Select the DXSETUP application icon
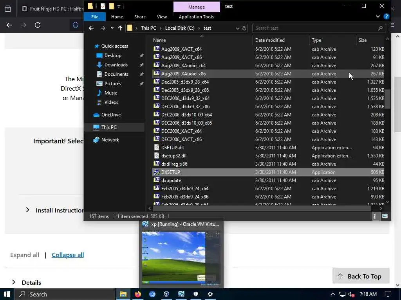 click(x=156, y=172)
